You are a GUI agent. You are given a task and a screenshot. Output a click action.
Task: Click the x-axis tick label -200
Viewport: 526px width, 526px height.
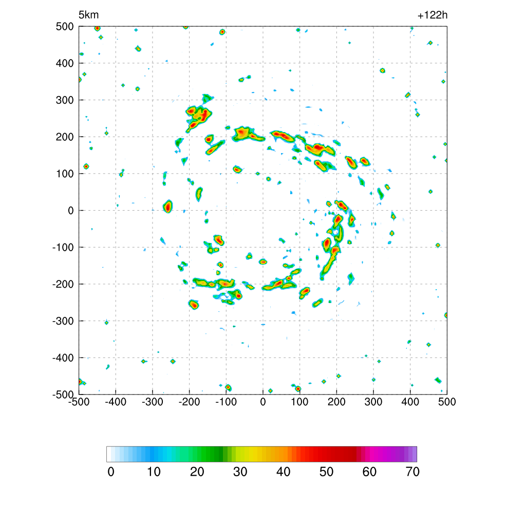(x=189, y=402)
